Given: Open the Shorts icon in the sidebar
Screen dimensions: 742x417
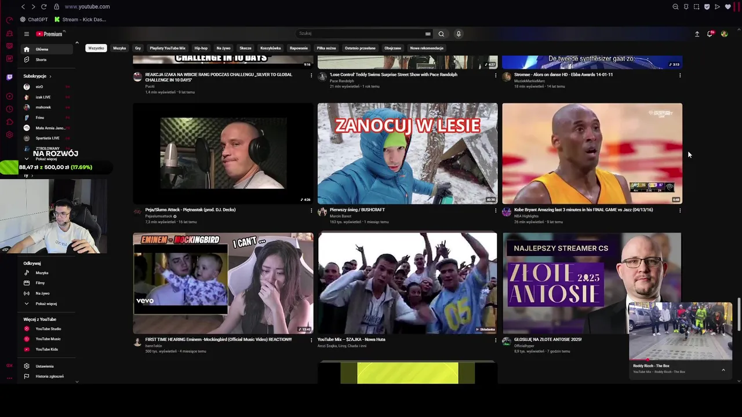Looking at the screenshot, I should tap(27, 60).
